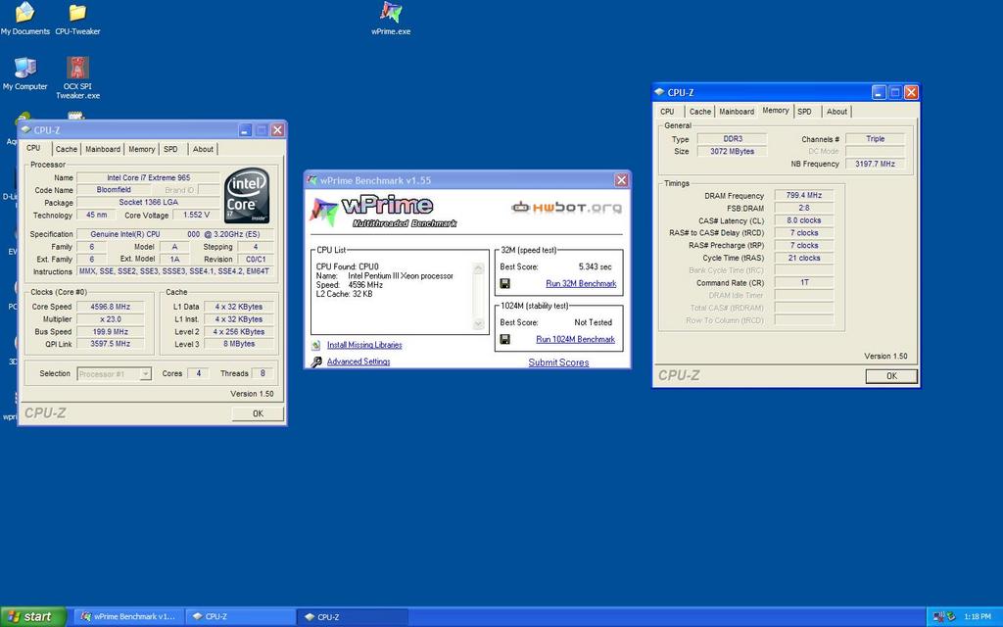Click the Package value Socket 1366 LGA

click(x=149, y=202)
